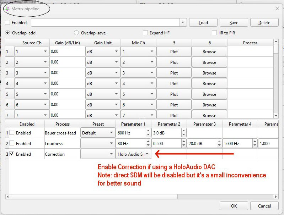Viewport: 284px width, 215px height.
Task: Click the Save button
Action: pyautogui.click(x=234, y=23)
